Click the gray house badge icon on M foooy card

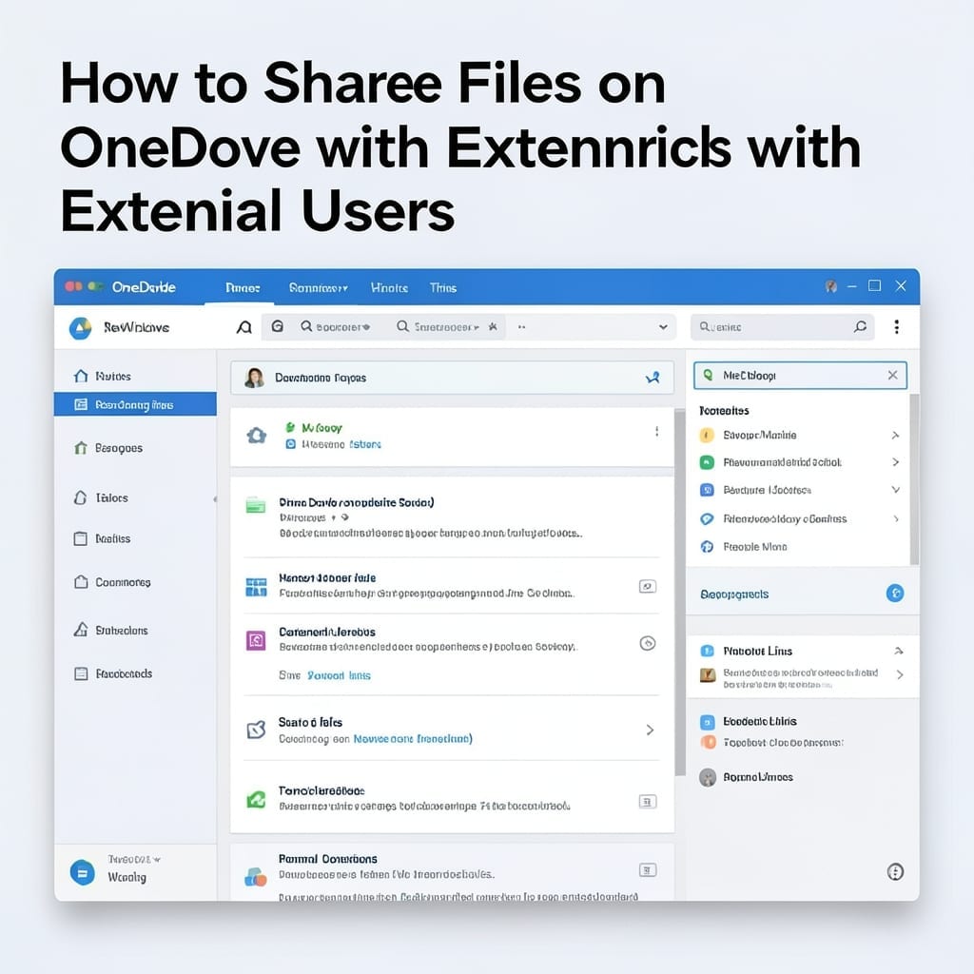pyautogui.click(x=257, y=436)
